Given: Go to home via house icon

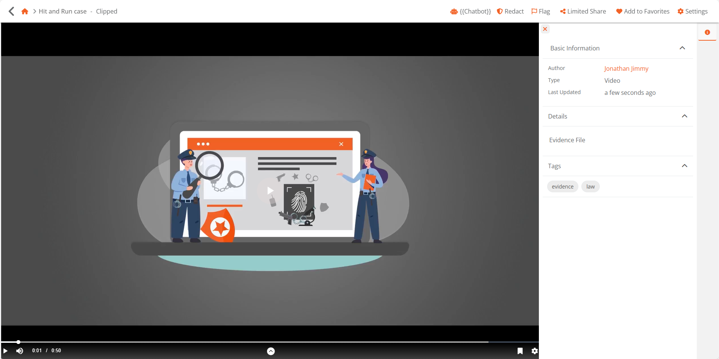Looking at the screenshot, I should pyautogui.click(x=25, y=11).
